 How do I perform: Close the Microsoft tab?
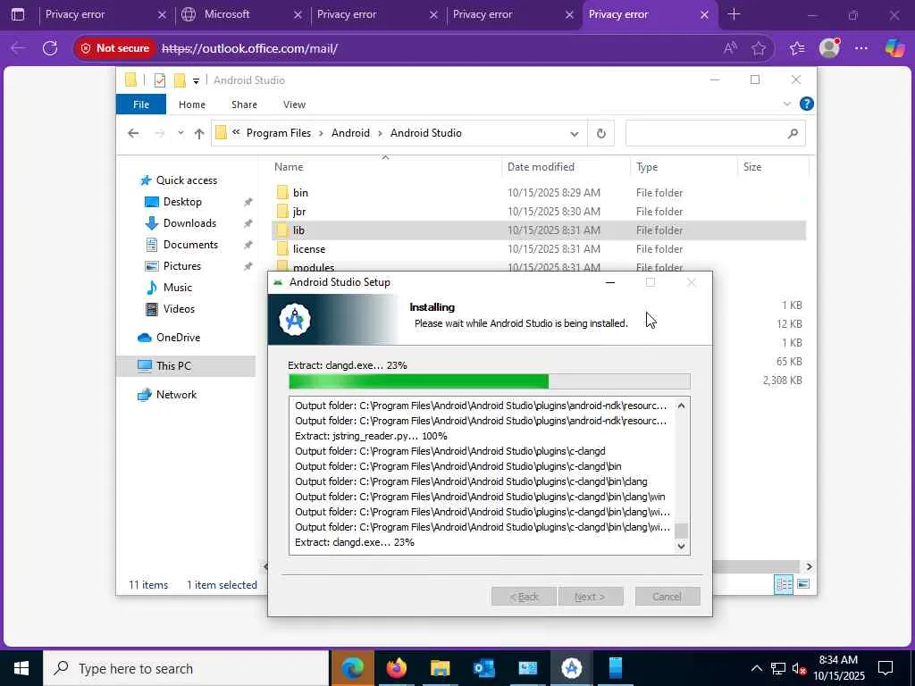pyautogui.click(x=298, y=14)
